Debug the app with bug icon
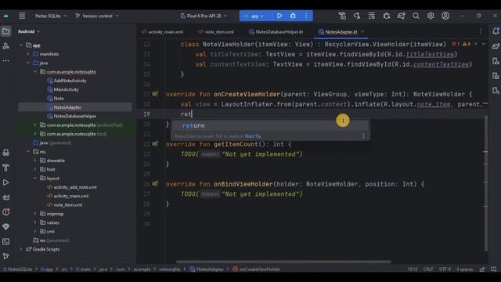Screen dimensions: 501x282 [x=293, y=16]
